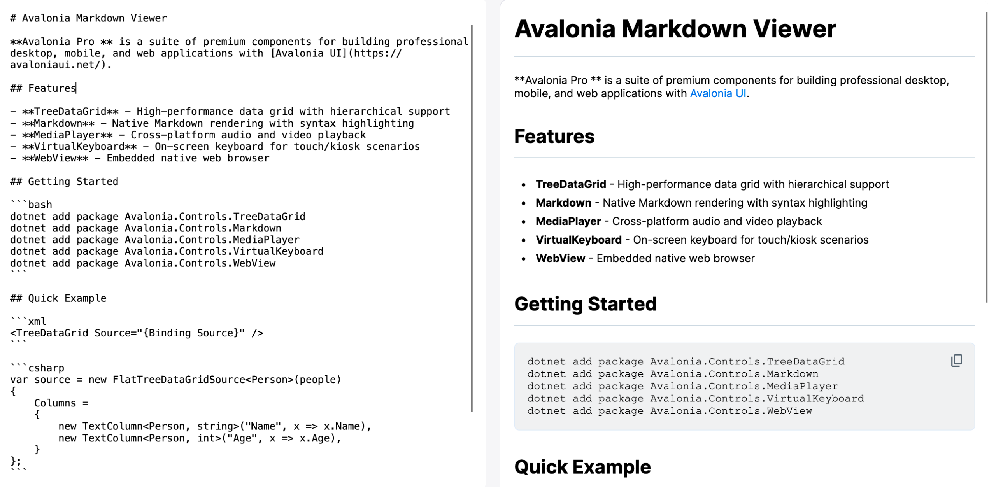
Task: Click the rendered 'Getting Started' heading in the preview
Action: 585,304
